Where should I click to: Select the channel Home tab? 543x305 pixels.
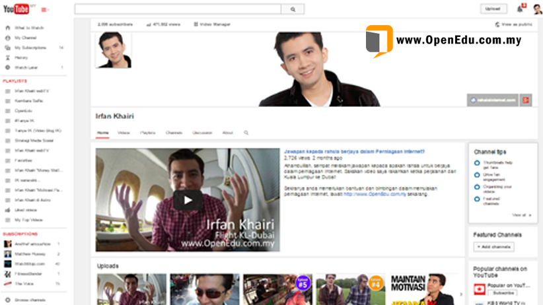(x=102, y=133)
